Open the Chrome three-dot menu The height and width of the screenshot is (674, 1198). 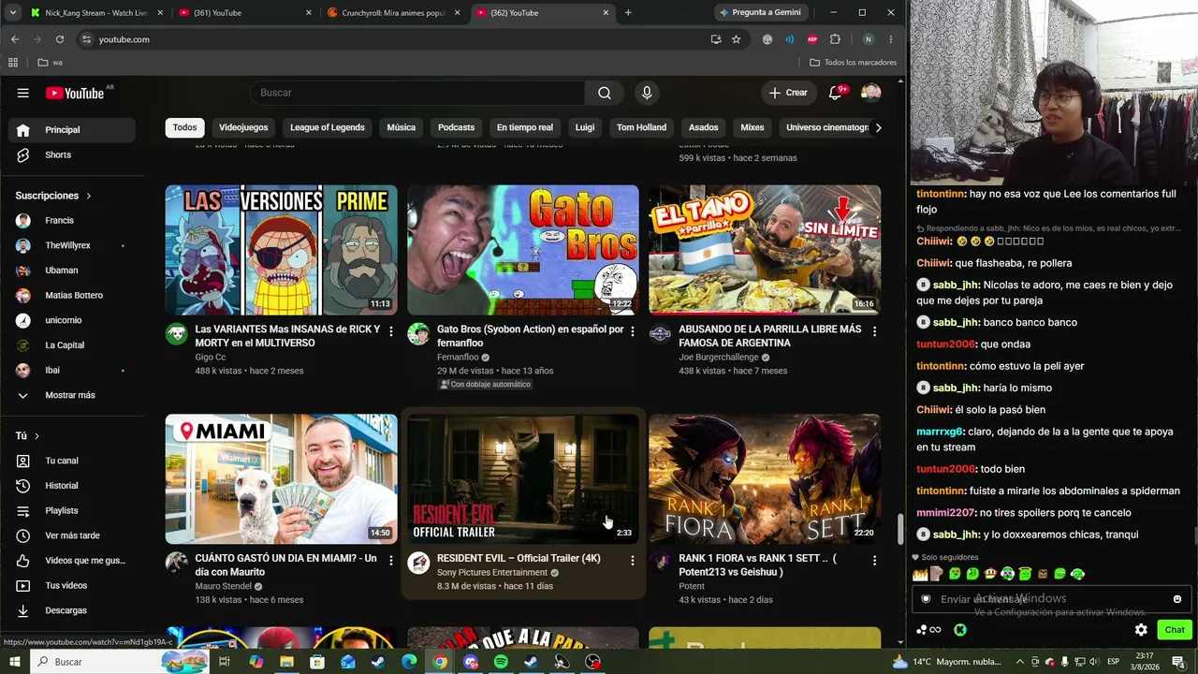pos(891,39)
